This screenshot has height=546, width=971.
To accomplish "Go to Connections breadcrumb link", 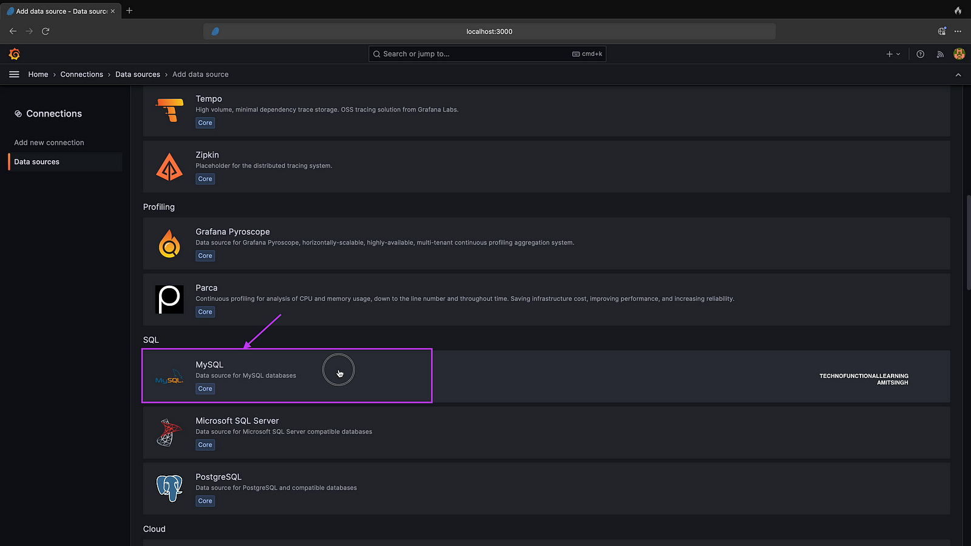I will tap(82, 75).
